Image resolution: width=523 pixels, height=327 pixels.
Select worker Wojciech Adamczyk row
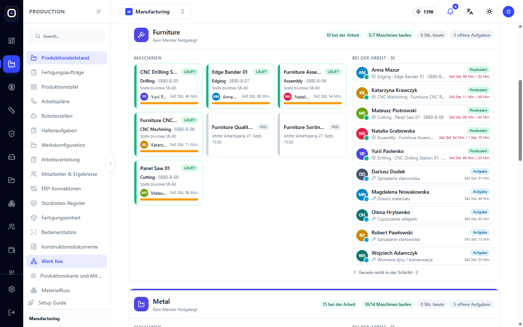click(423, 256)
